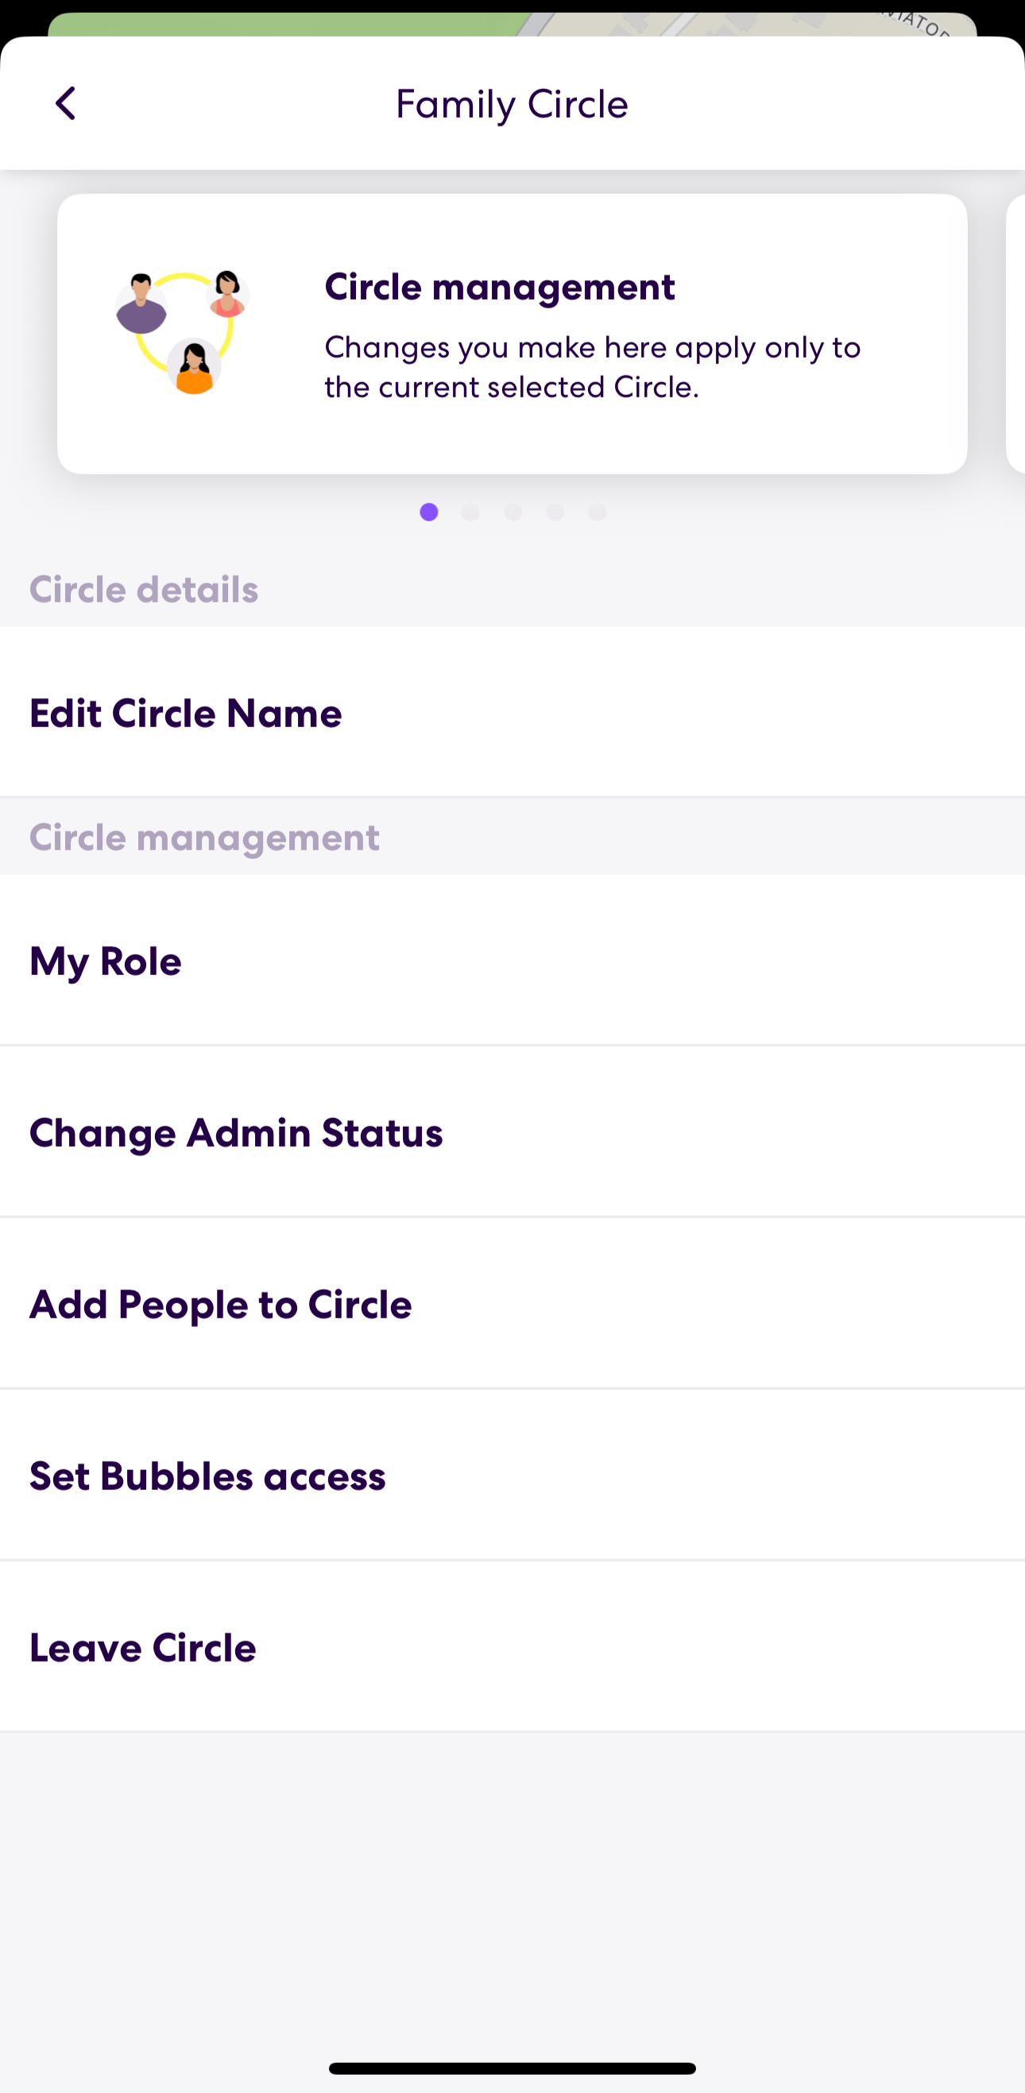1025x2093 pixels.
Task: Select the third carousel dot
Action: (x=512, y=513)
